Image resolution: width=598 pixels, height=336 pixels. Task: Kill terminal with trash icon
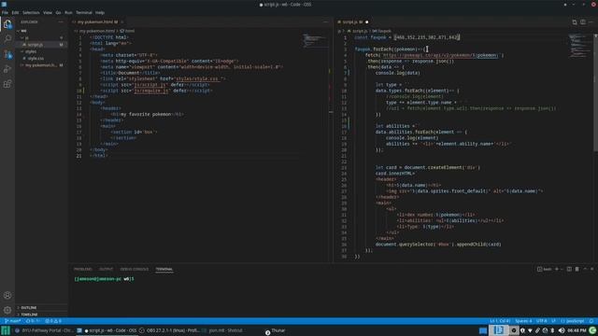(577, 269)
